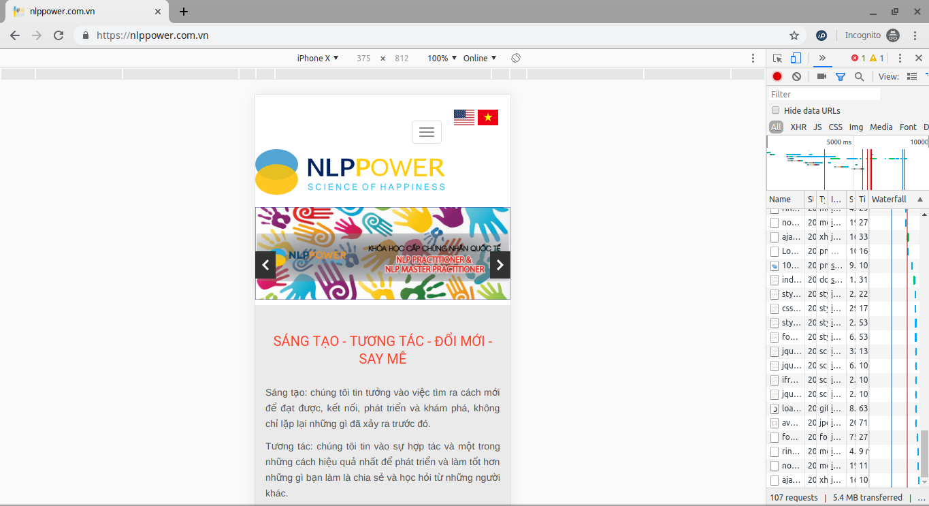
Task: Open the iPhone X device dropdown
Action: [318, 58]
